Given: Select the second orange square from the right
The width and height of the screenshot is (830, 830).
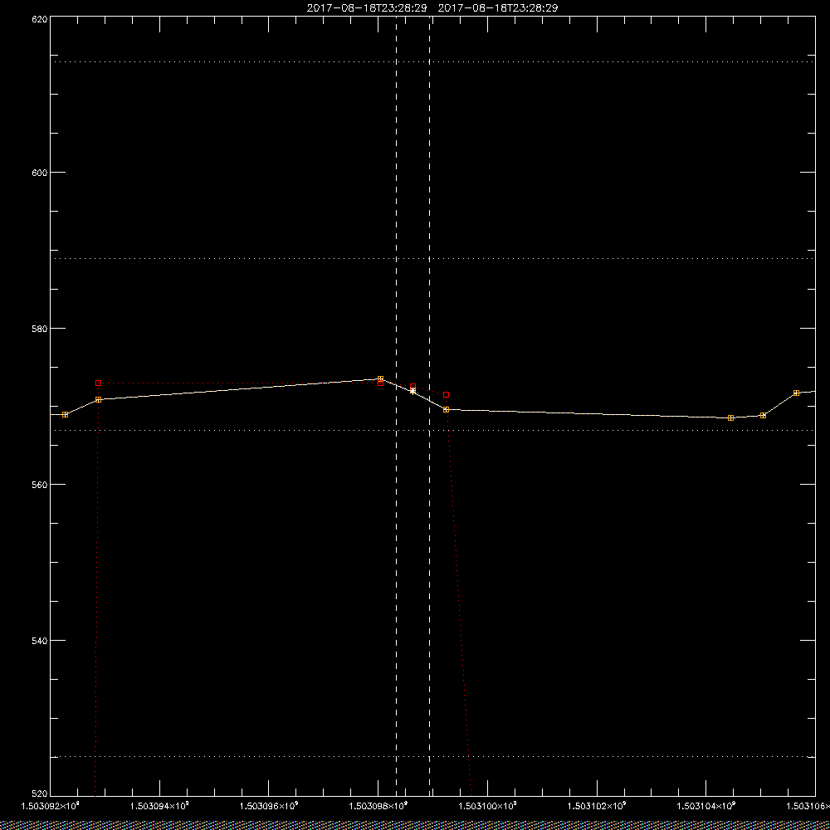Looking at the screenshot, I should point(764,416).
